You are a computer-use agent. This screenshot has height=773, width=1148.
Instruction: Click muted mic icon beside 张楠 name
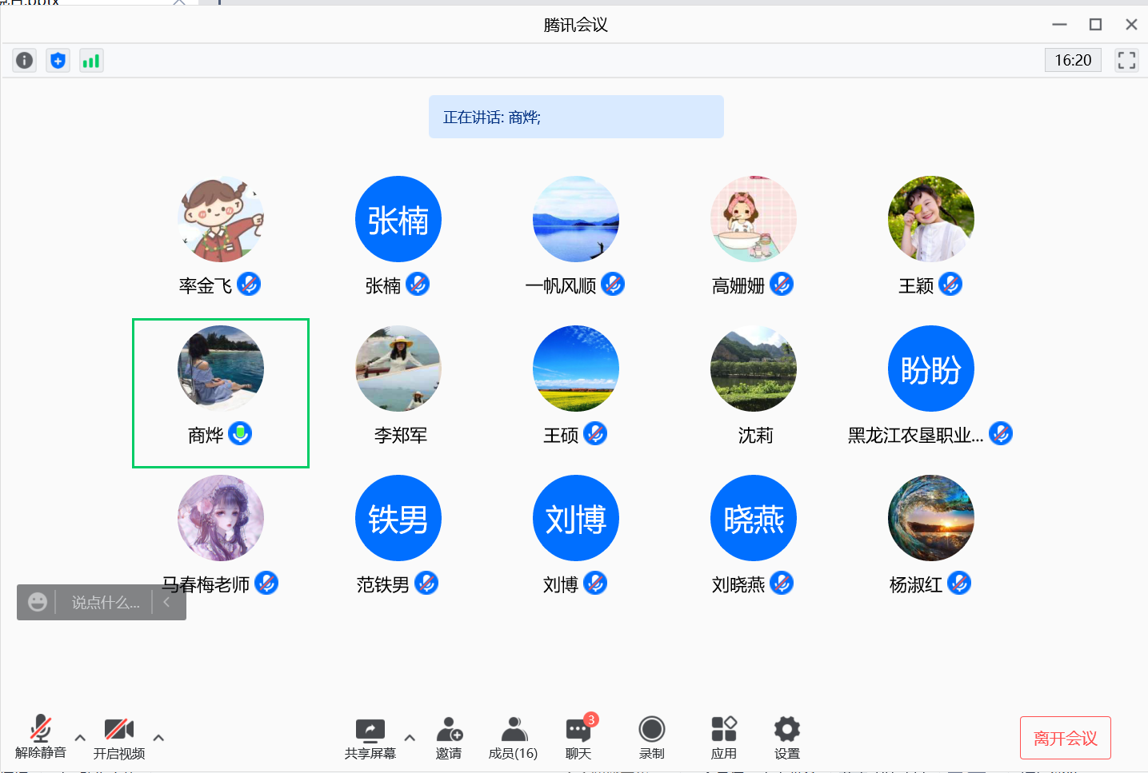418,284
